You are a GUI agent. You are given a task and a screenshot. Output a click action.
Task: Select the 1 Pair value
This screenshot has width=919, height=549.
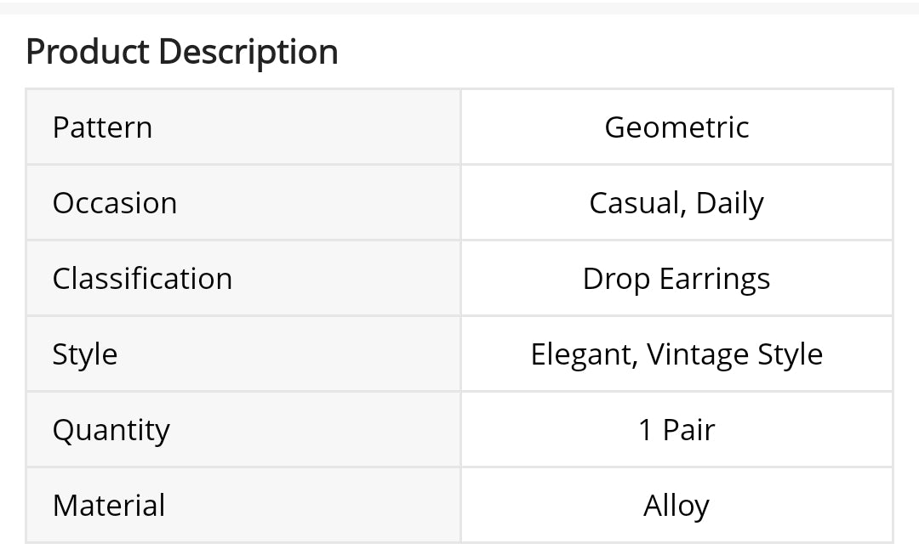[676, 430]
